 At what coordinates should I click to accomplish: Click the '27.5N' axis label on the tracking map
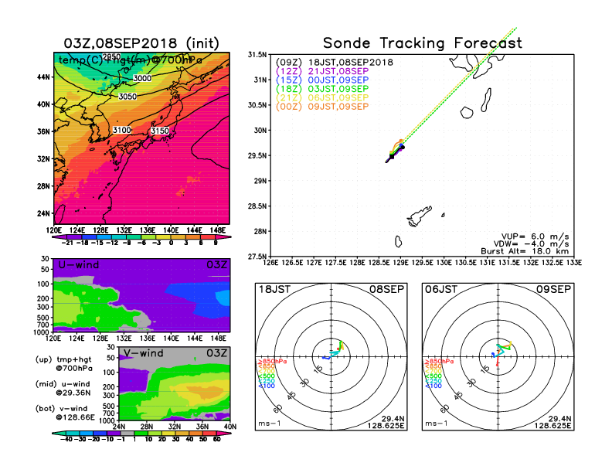click(257, 257)
